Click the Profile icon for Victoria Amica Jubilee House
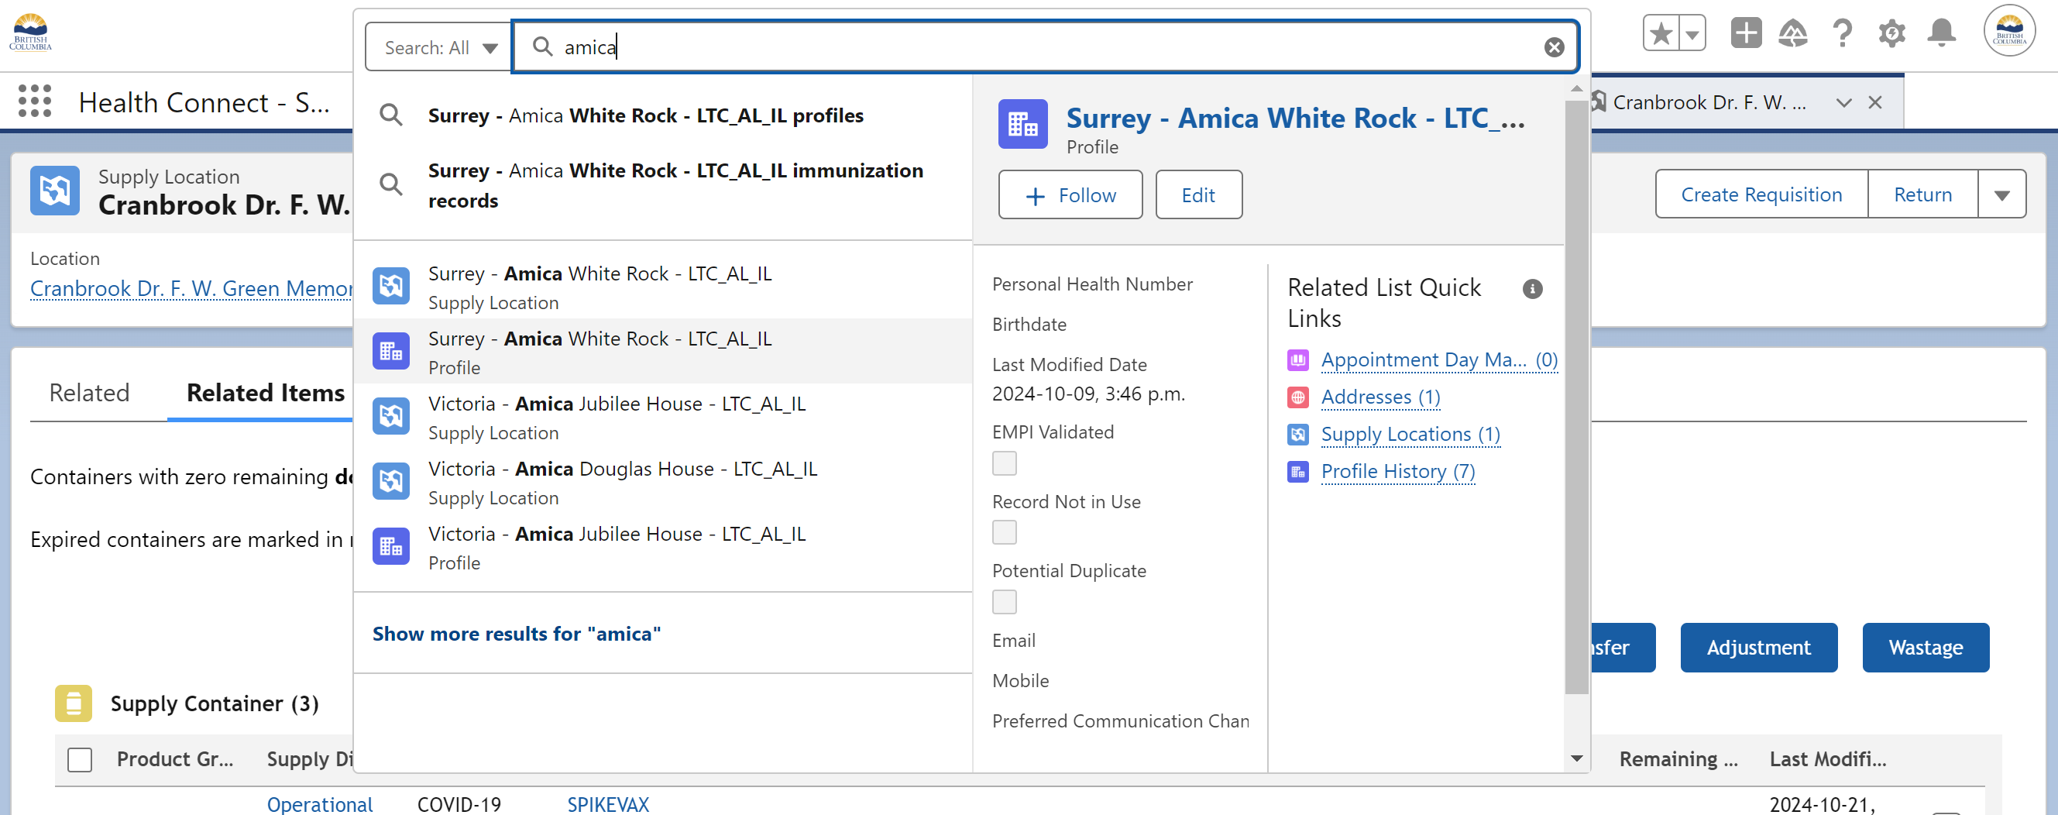 point(391,546)
